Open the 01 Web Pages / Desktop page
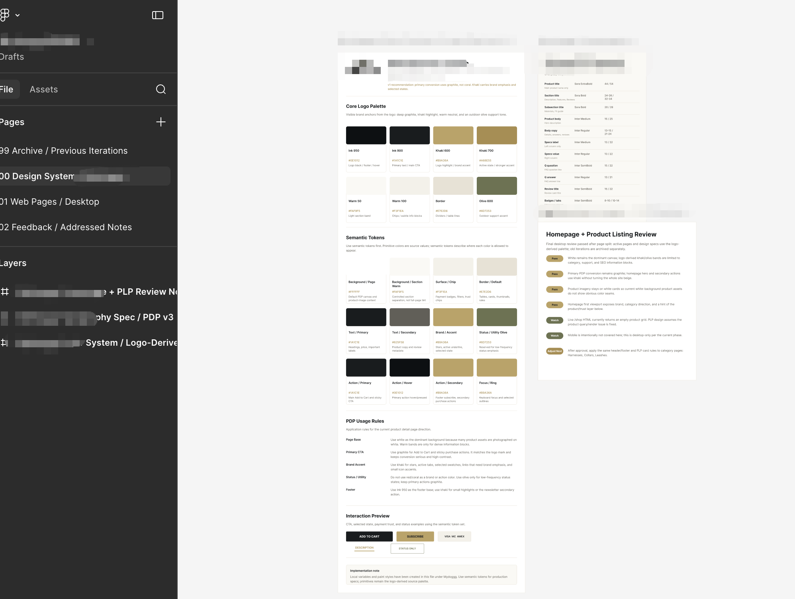This screenshot has height=599, width=795. pos(49,202)
